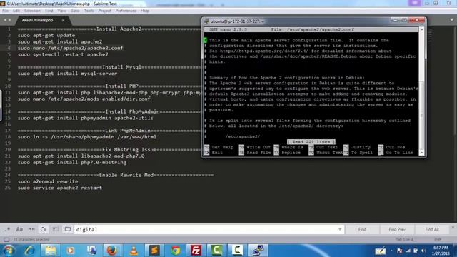This screenshot has height=257, width=457.
Task: Open the Preferences menu
Action: click(x=126, y=11)
